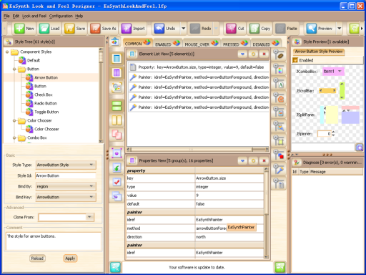Viewport: 366px width, 275px height.
Task: Click the Copy toolbar icon
Action: pyautogui.click(x=254, y=29)
